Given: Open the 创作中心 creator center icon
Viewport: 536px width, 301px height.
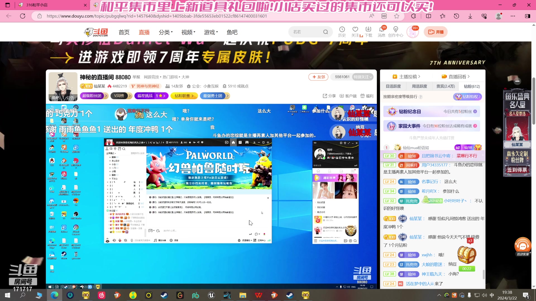Looking at the screenshot, I should (396, 31).
